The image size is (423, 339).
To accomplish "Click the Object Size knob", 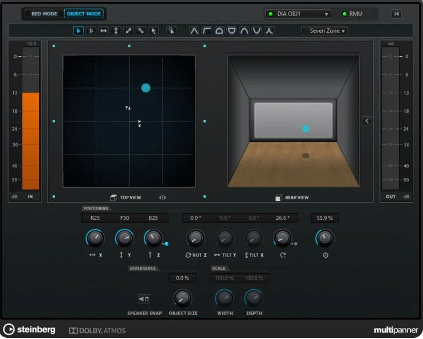I will (183, 298).
